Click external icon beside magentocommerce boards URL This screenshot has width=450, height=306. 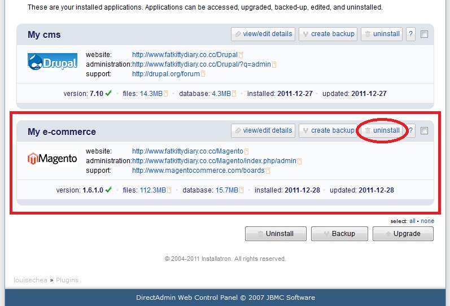coord(268,171)
